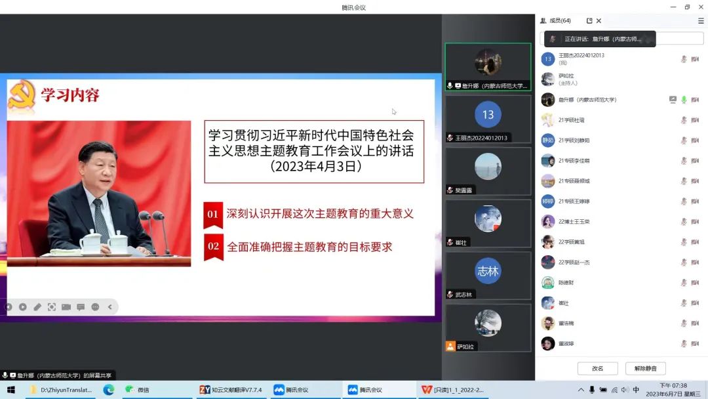Click the more options circle in slide toolbar
This screenshot has width=708, height=399.
pyautogui.click(x=95, y=306)
